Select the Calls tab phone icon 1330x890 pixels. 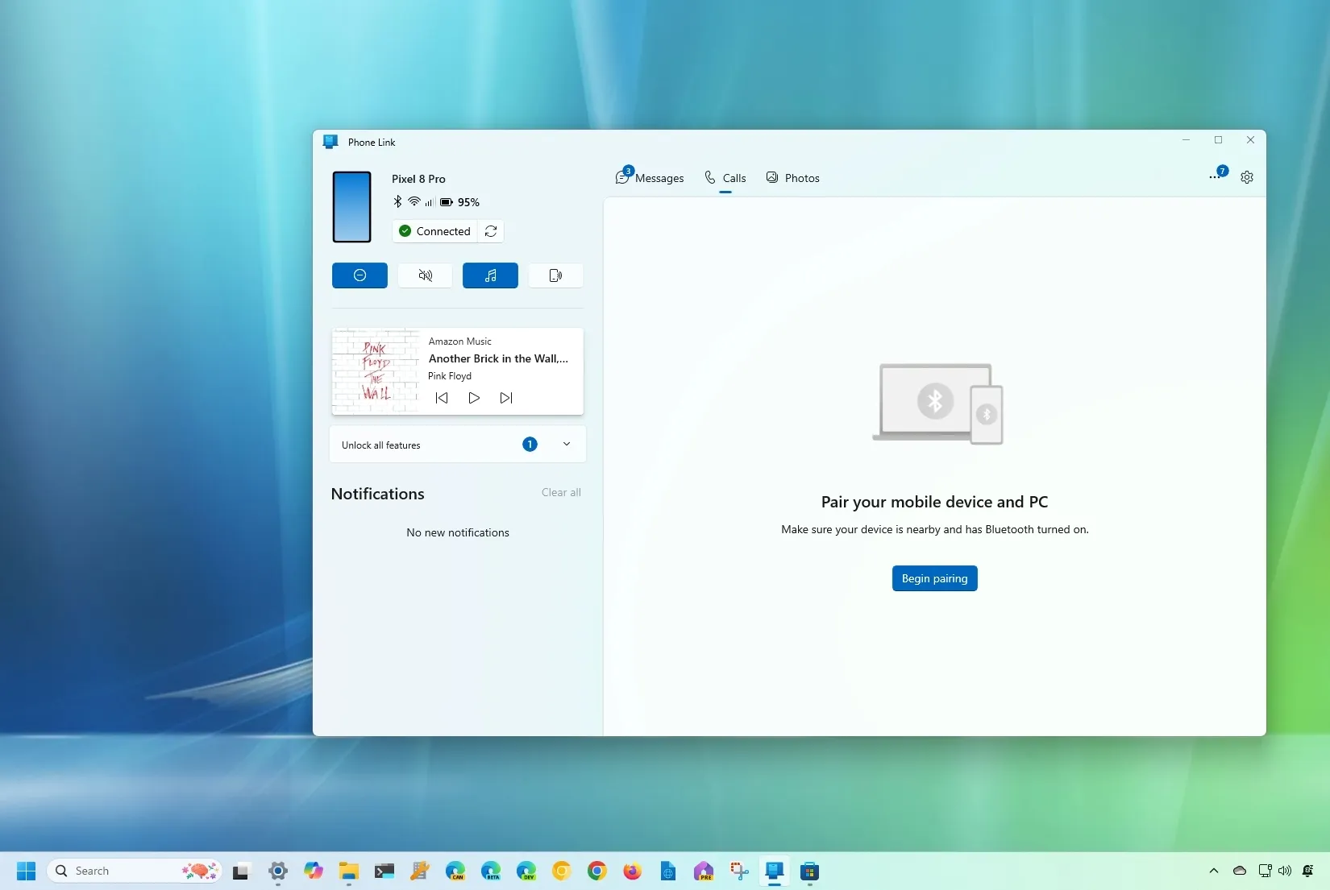[709, 177]
